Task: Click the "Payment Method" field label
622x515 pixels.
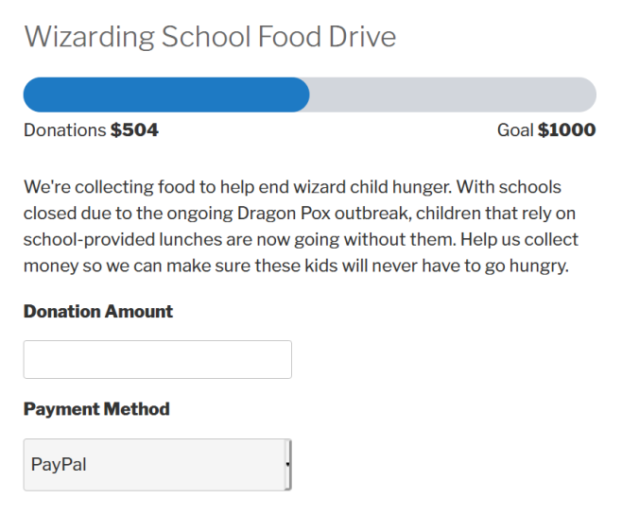Action: (96, 409)
